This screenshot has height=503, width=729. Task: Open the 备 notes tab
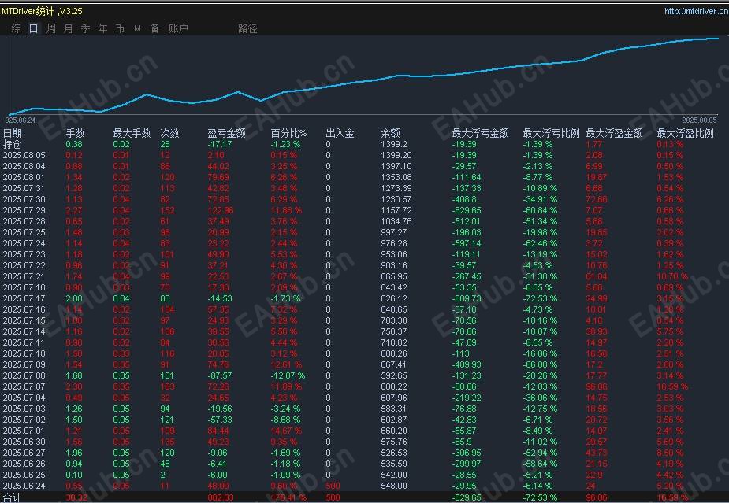coord(154,28)
